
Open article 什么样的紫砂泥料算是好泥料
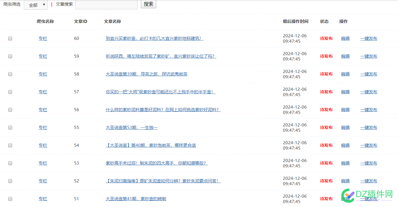(163, 110)
